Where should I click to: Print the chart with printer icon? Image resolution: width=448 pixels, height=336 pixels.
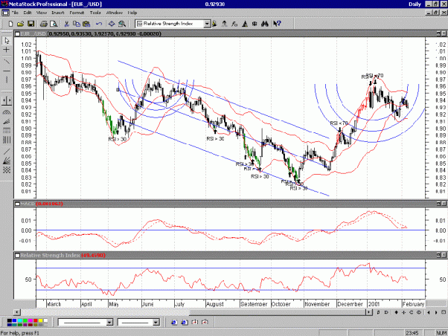click(x=43, y=24)
